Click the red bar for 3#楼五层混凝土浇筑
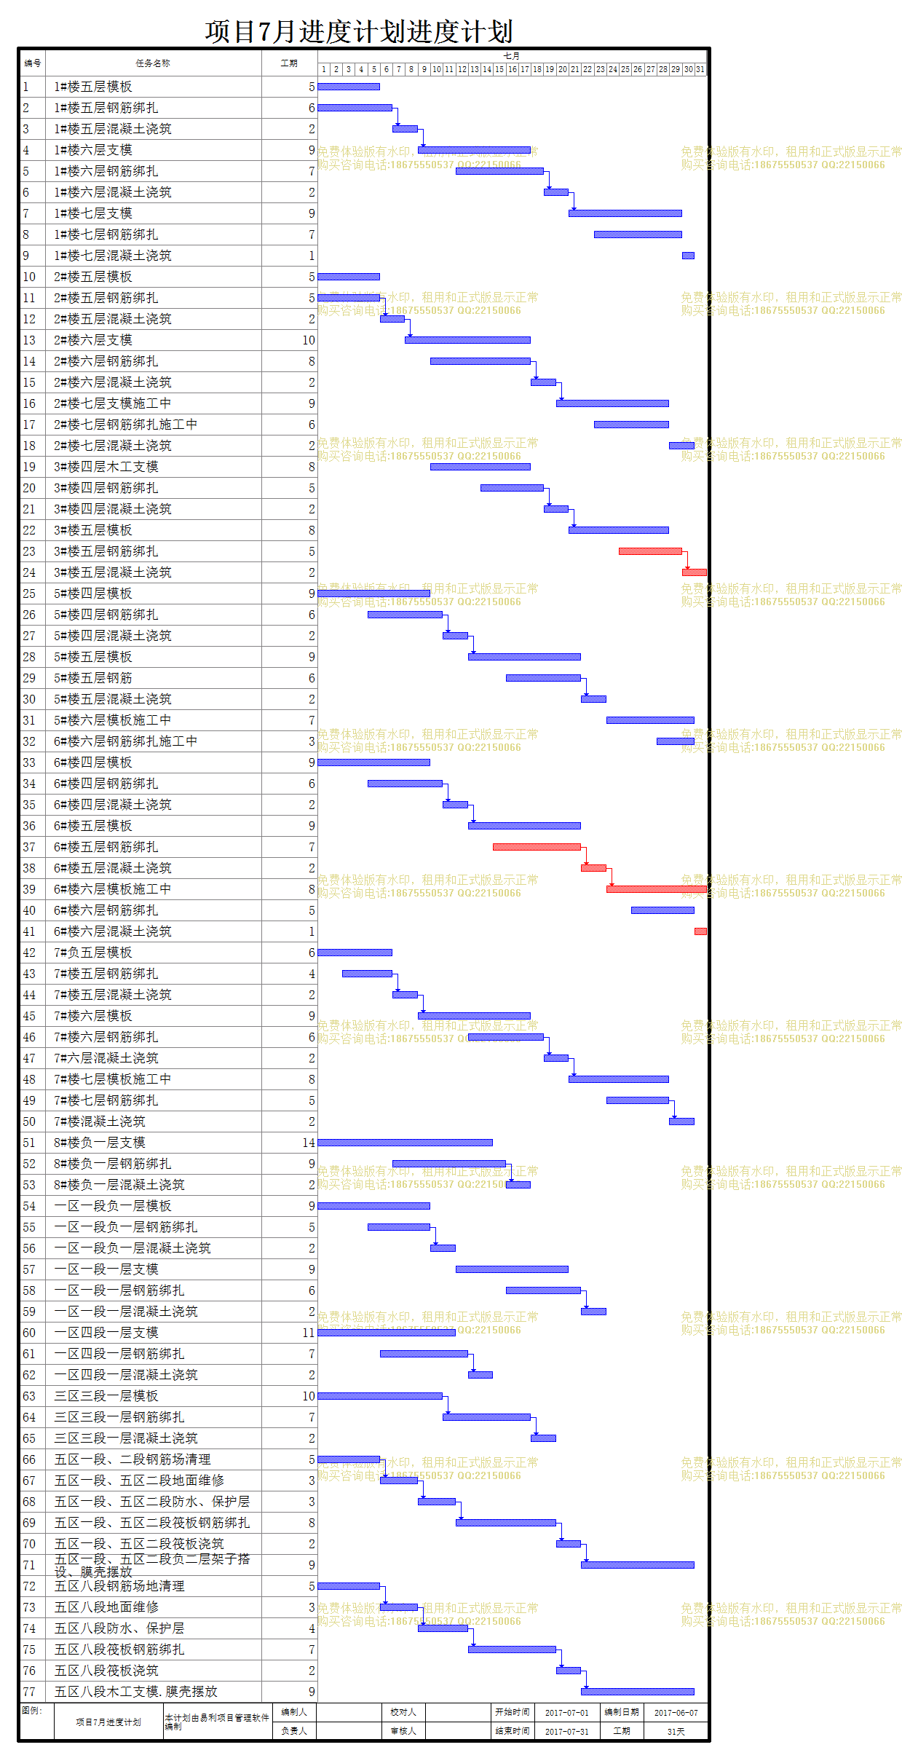Image resolution: width=902 pixels, height=1758 pixels. 695,572
